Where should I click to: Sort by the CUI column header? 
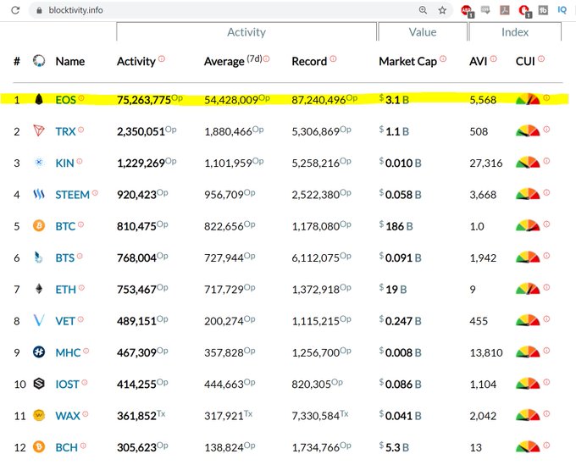click(x=525, y=61)
